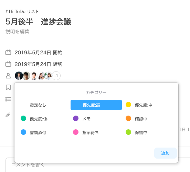Screen dimensions: 190x172
Task: Select the 指定なし category option
Action: (x=38, y=105)
